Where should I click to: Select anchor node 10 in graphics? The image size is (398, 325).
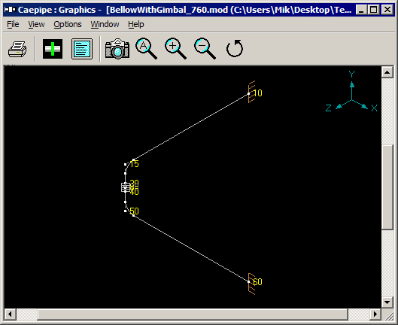coord(251,93)
